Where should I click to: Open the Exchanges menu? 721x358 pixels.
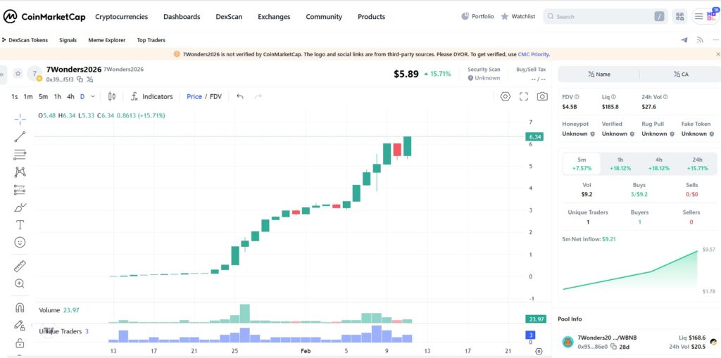tap(273, 16)
